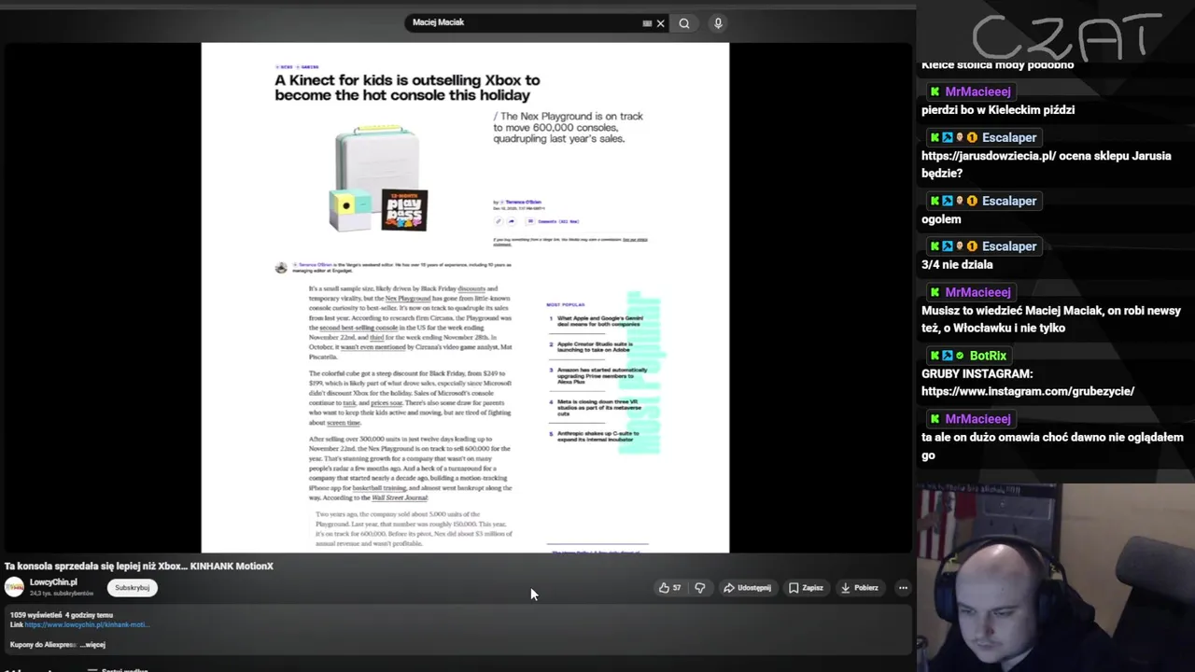
Task: Open the LowcyChin.pl channel avatar
Action: [14, 587]
